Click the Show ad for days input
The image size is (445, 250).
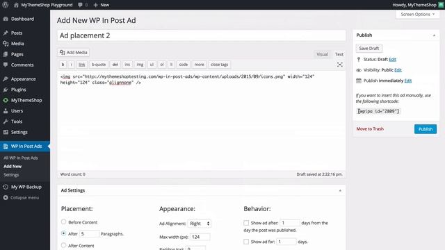[x=286, y=242]
